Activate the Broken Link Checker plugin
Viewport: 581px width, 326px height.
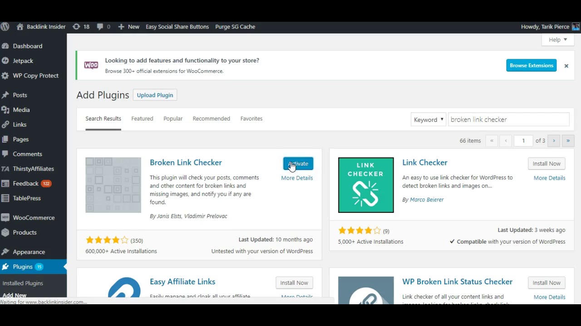pyautogui.click(x=298, y=163)
